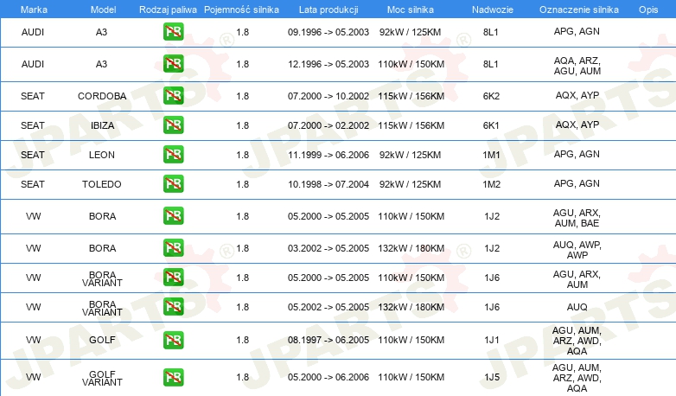
Task: Click body code 1M2 in Toledo row
Action: point(492,184)
